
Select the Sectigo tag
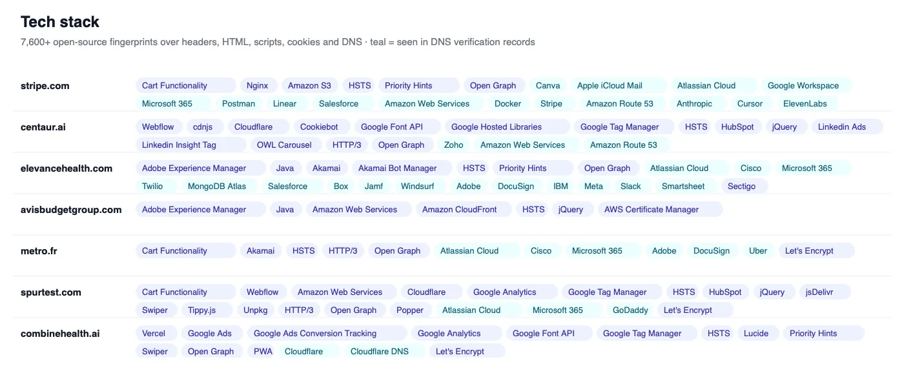tap(745, 186)
